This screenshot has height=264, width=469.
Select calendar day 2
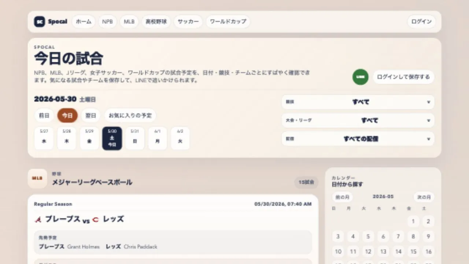tap(428, 221)
